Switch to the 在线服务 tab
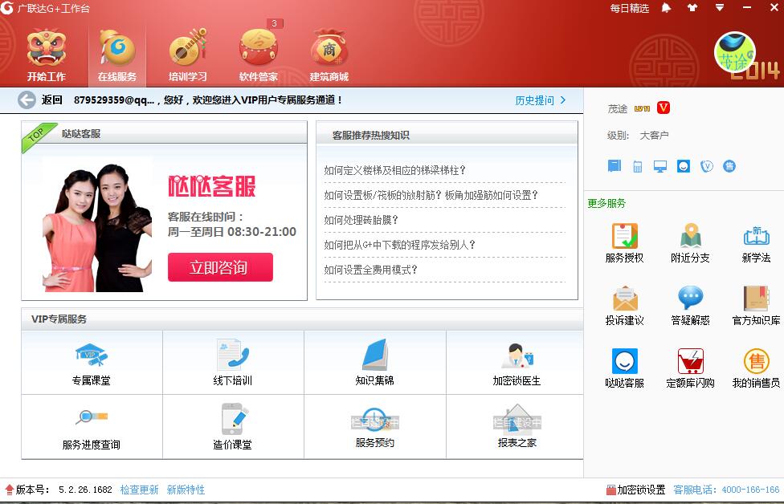 coord(117,55)
